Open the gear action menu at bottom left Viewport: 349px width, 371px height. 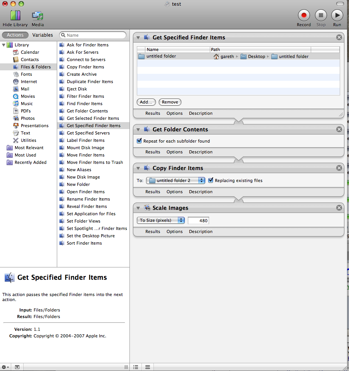click(x=5, y=367)
